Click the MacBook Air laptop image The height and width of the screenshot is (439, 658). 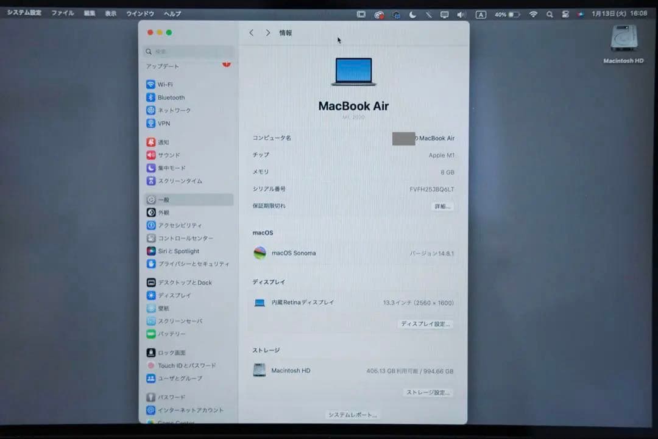pos(354,72)
